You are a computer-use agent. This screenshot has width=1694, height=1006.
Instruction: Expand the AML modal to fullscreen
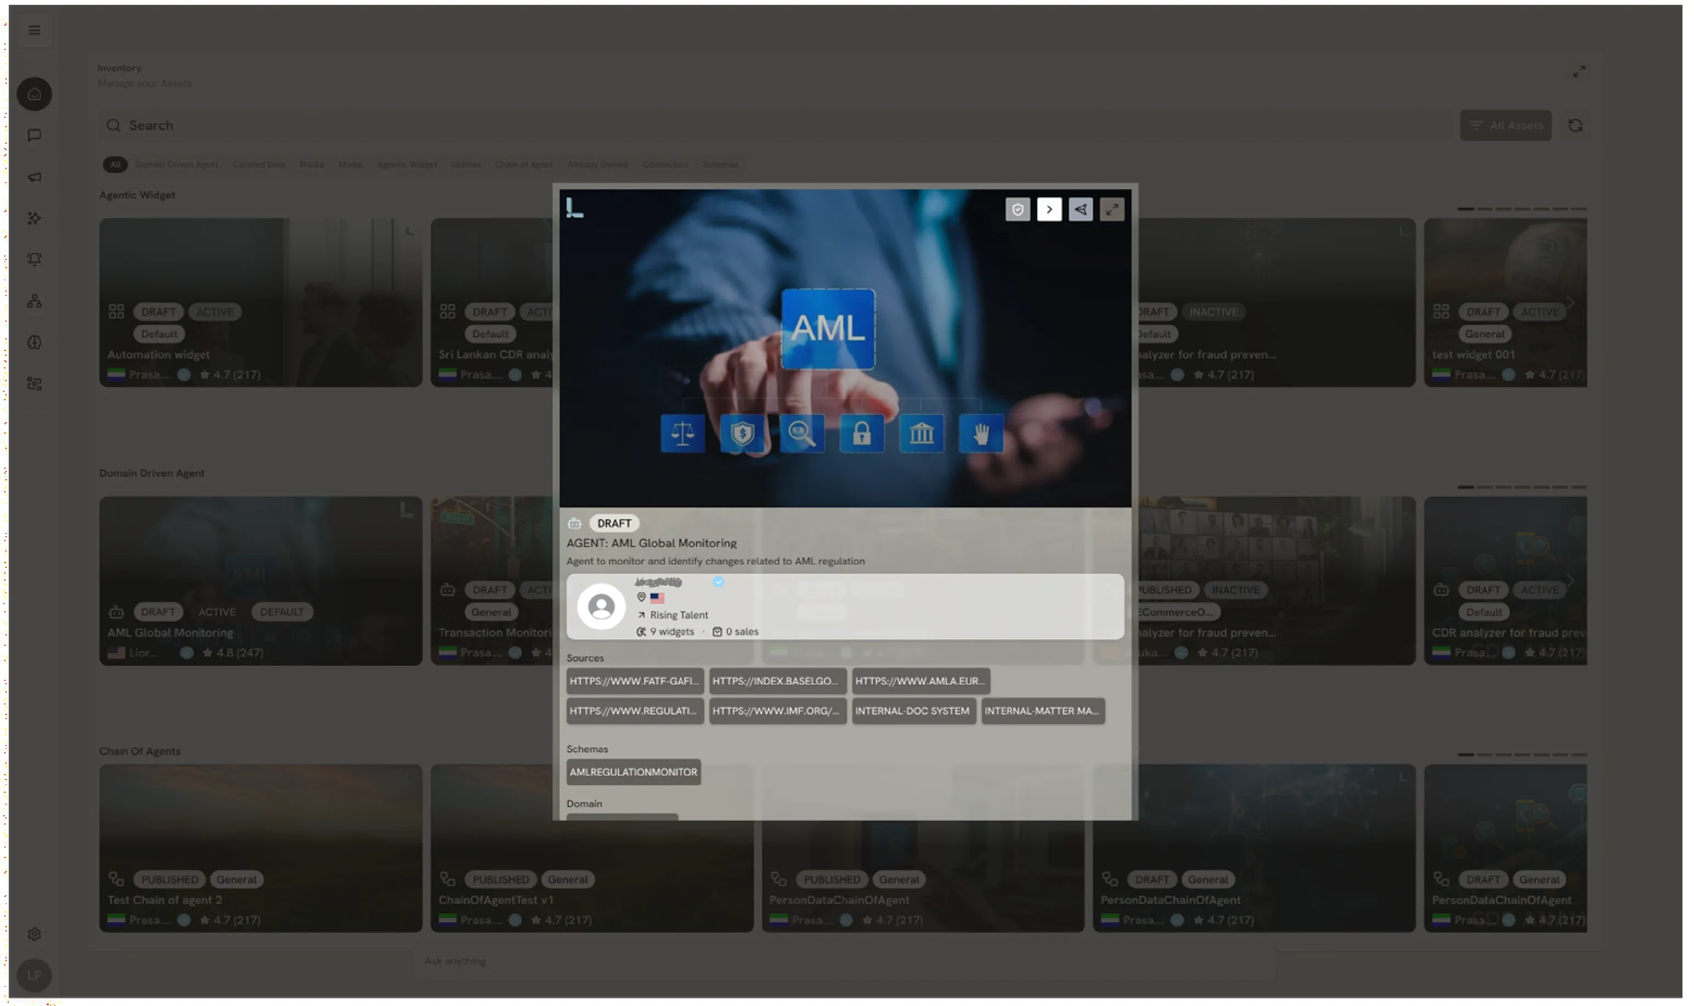pos(1111,209)
